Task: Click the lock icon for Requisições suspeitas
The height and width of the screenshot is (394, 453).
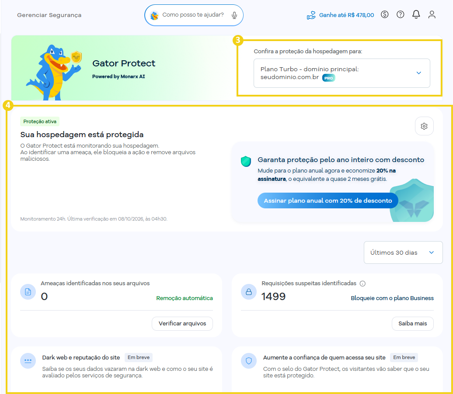Action: 249,292
